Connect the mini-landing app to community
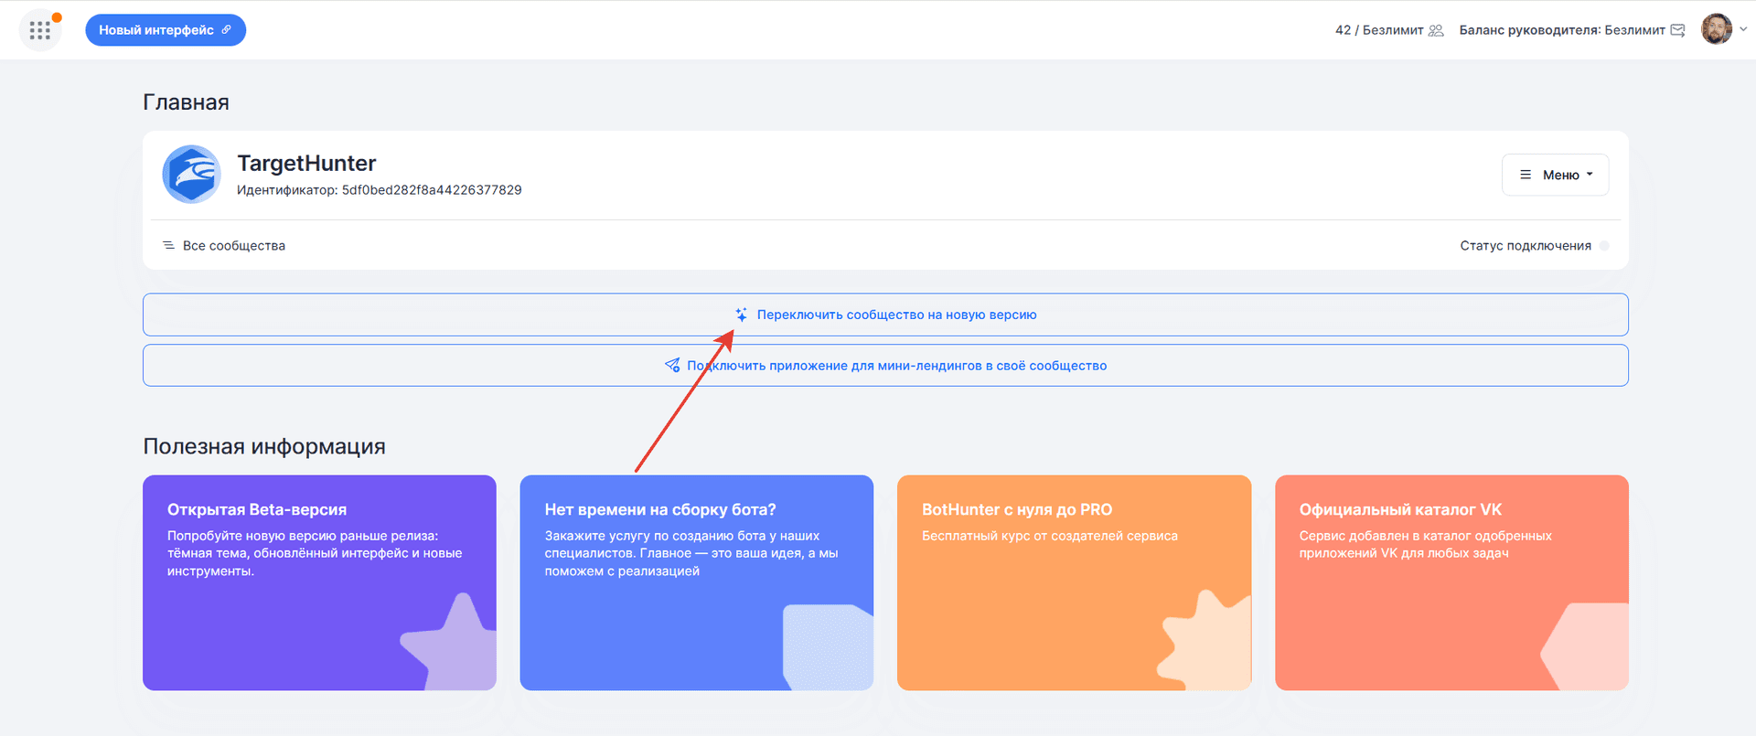 (885, 366)
